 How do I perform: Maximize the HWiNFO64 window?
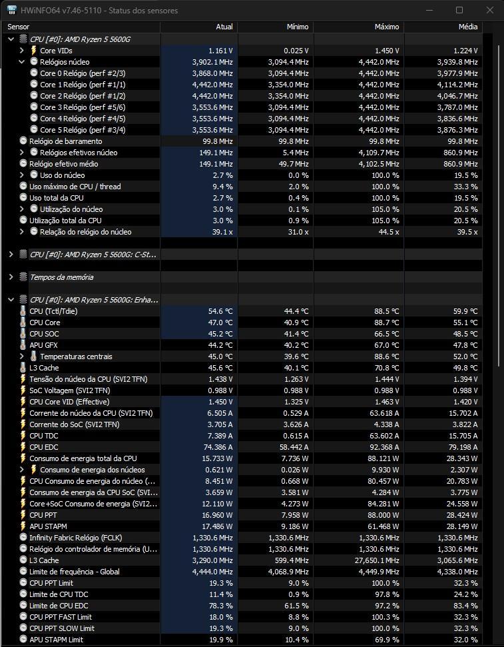[459, 10]
